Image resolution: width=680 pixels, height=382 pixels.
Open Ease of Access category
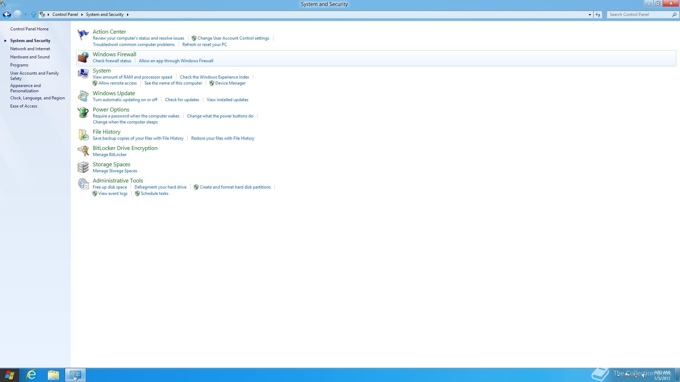click(24, 106)
